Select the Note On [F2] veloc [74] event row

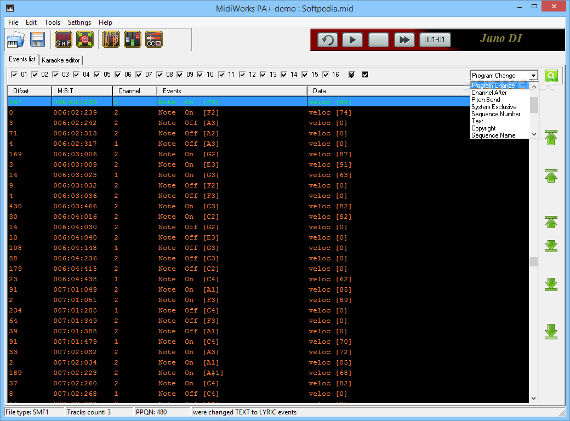point(268,112)
